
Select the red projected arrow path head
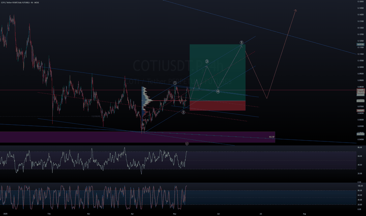[x=295, y=10]
